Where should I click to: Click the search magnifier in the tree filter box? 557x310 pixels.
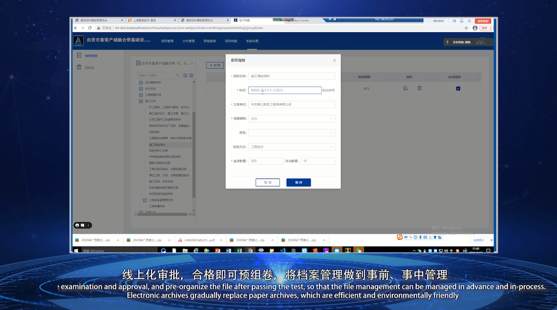coord(178,75)
